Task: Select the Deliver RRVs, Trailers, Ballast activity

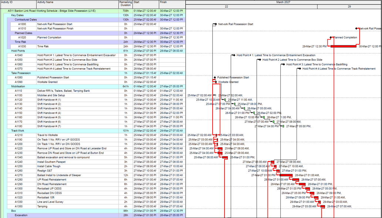Action: point(64,91)
